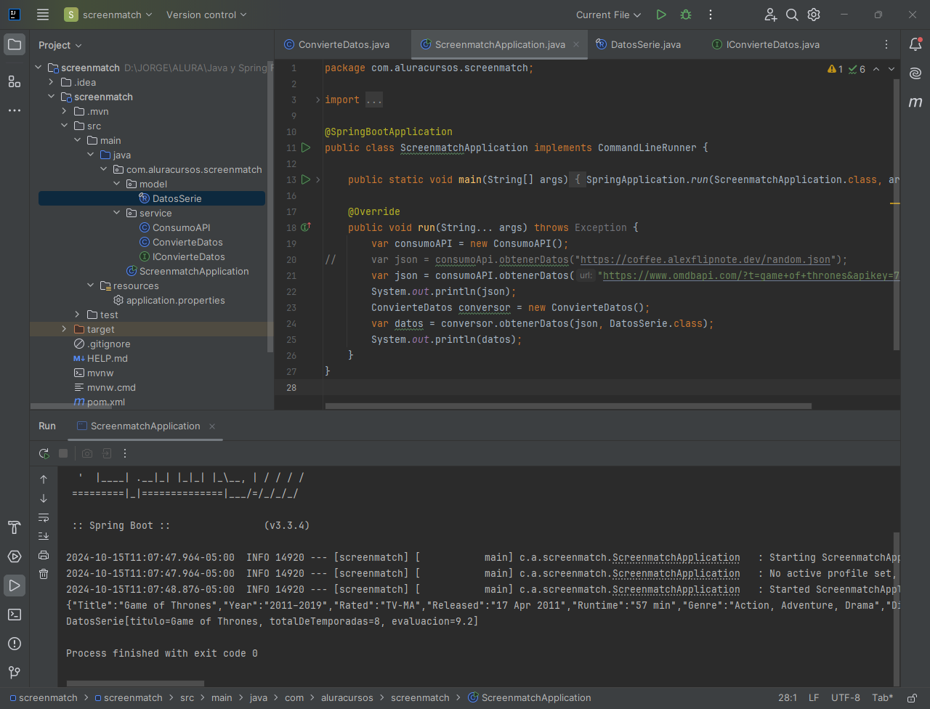
Task: Open Search Everywhere magnifier
Action: (792, 15)
